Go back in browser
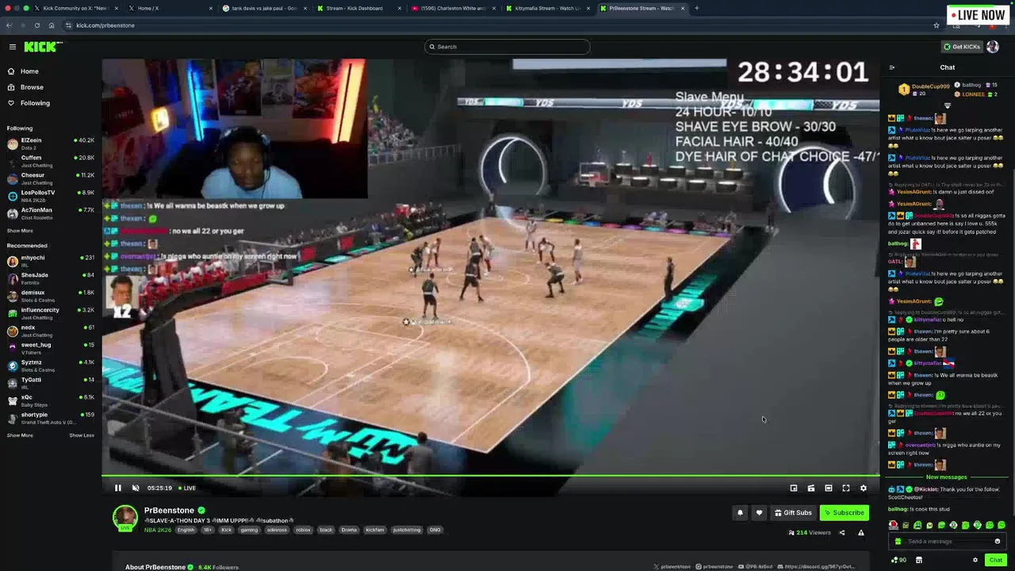The image size is (1015, 571). click(x=9, y=25)
